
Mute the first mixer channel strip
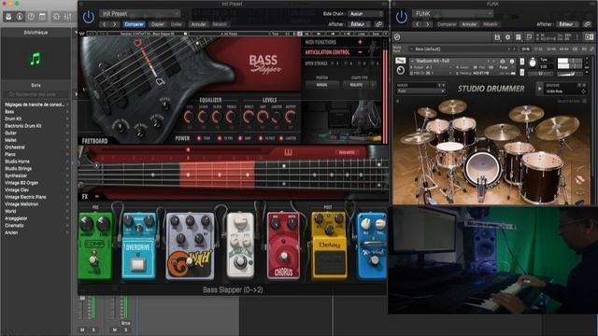coord(82,329)
